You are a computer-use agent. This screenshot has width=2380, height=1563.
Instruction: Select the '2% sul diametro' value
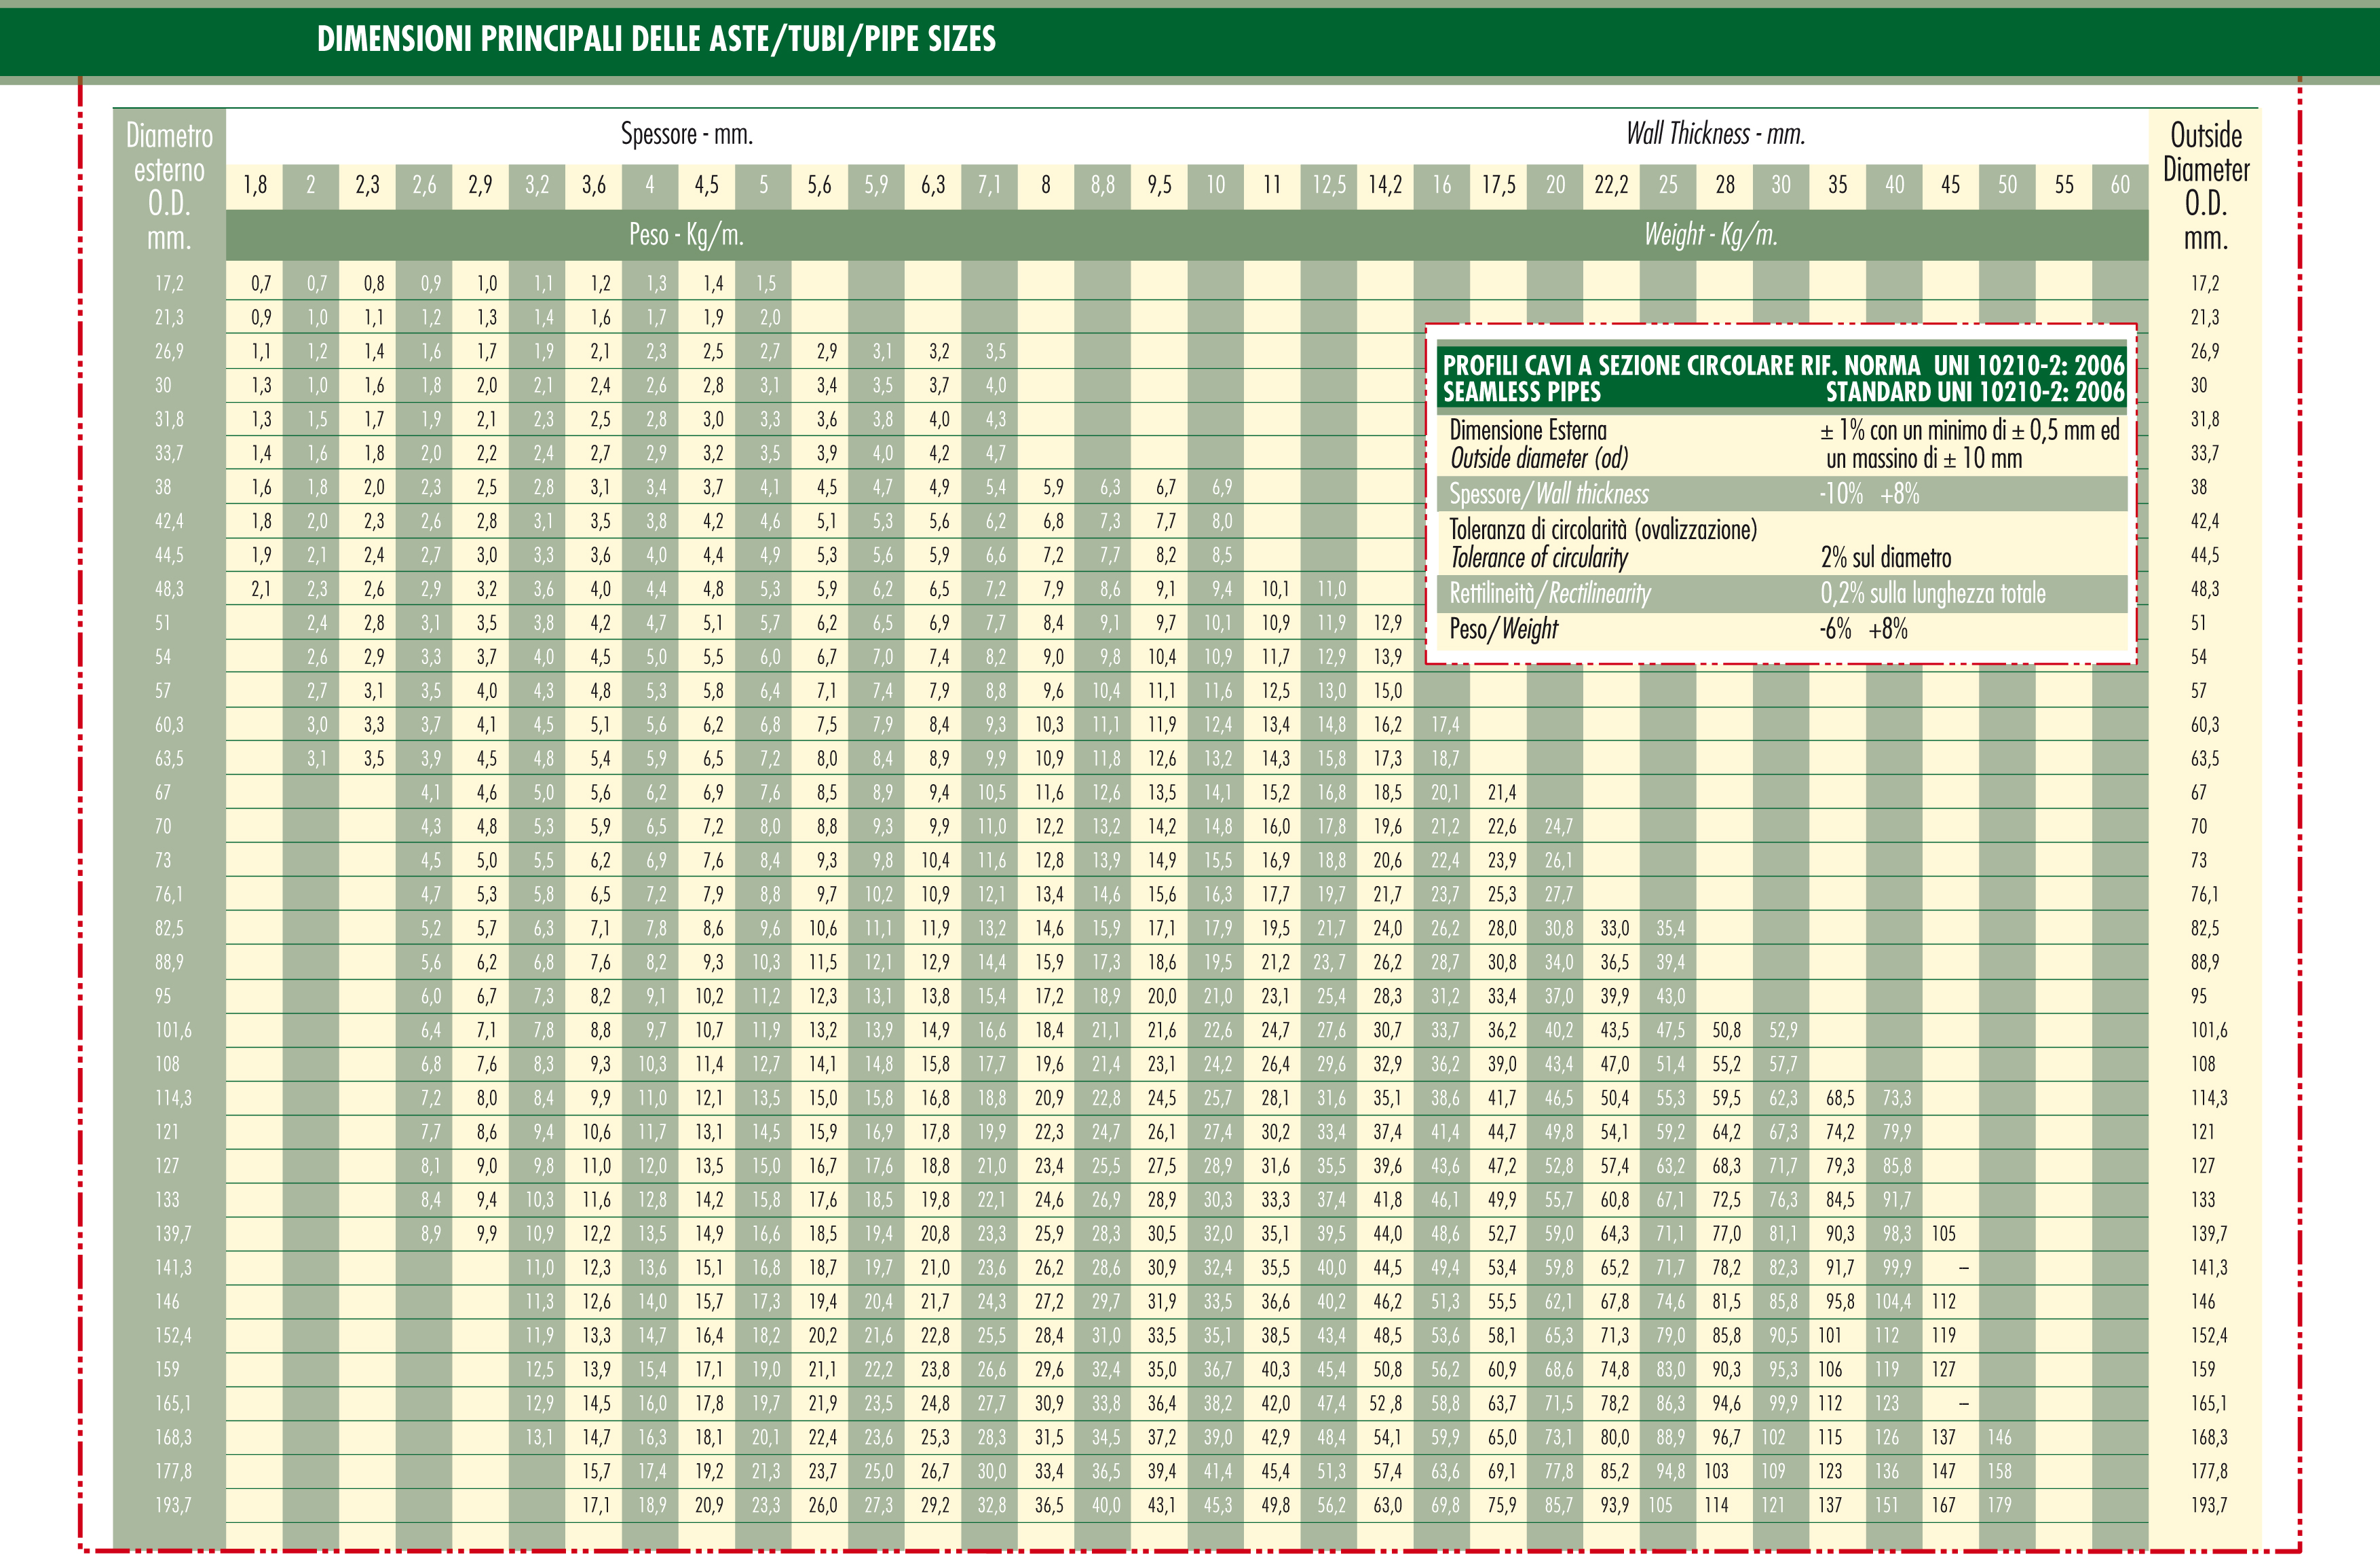pyautogui.click(x=1885, y=557)
